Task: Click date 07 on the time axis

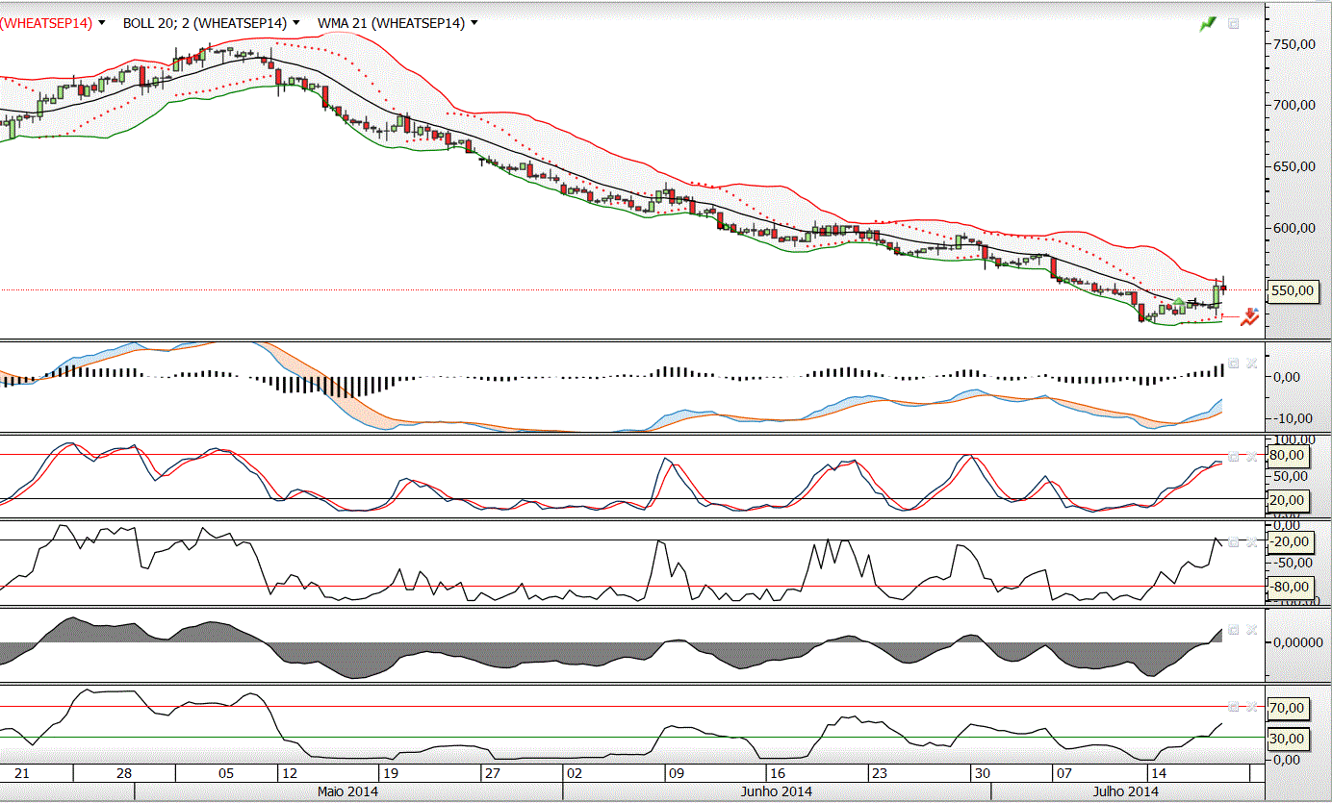Action: coord(1063,773)
